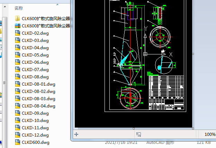Image resolution: width=216 pixels, height=148 pixels.
Task: Click the CLKD-10.dwg file name
Action: tap(35, 121)
